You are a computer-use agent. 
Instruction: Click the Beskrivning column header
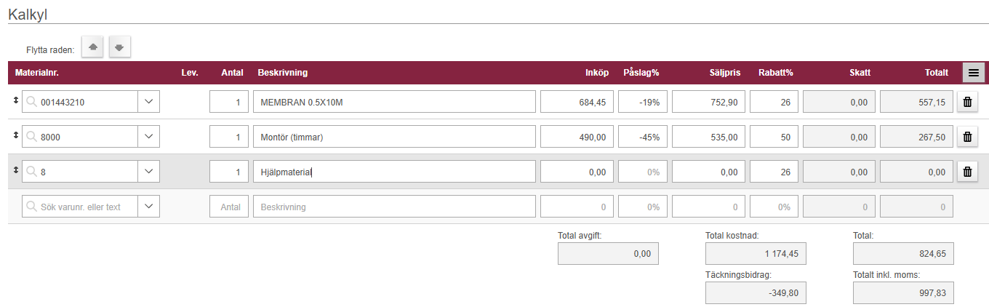282,72
